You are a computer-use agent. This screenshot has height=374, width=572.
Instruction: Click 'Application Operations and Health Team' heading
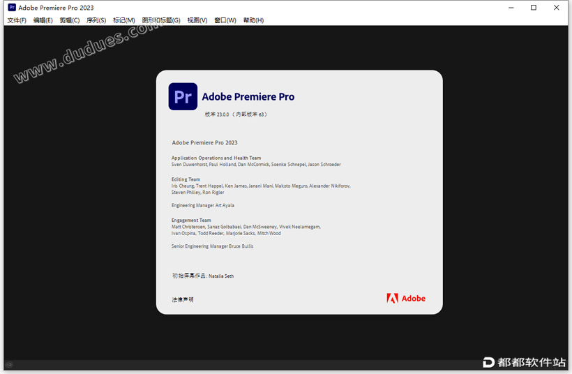click(x=216, y=158)
